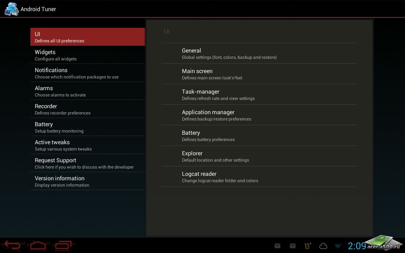This screenshot has width=405, height=253.
Task: Open Notifications package settings
Action: point(88,73)
